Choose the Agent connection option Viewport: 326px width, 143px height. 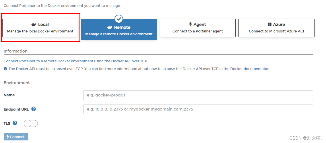pos(197,28)
